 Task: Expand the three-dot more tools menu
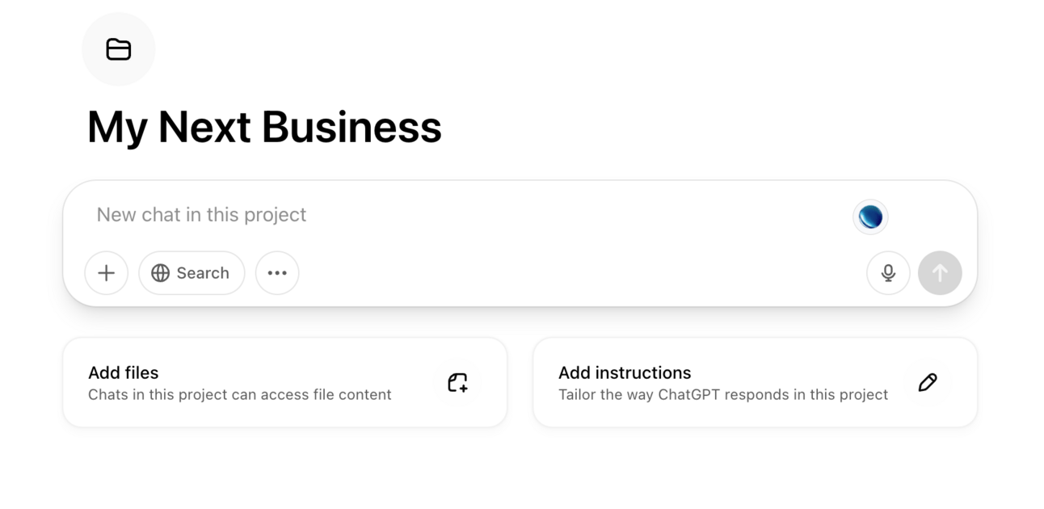[x=277, y=273]
